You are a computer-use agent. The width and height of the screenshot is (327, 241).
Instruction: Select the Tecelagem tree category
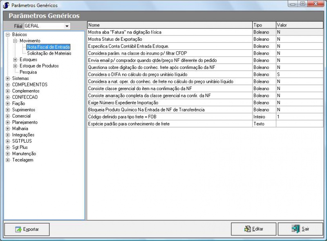pos(22,160)
